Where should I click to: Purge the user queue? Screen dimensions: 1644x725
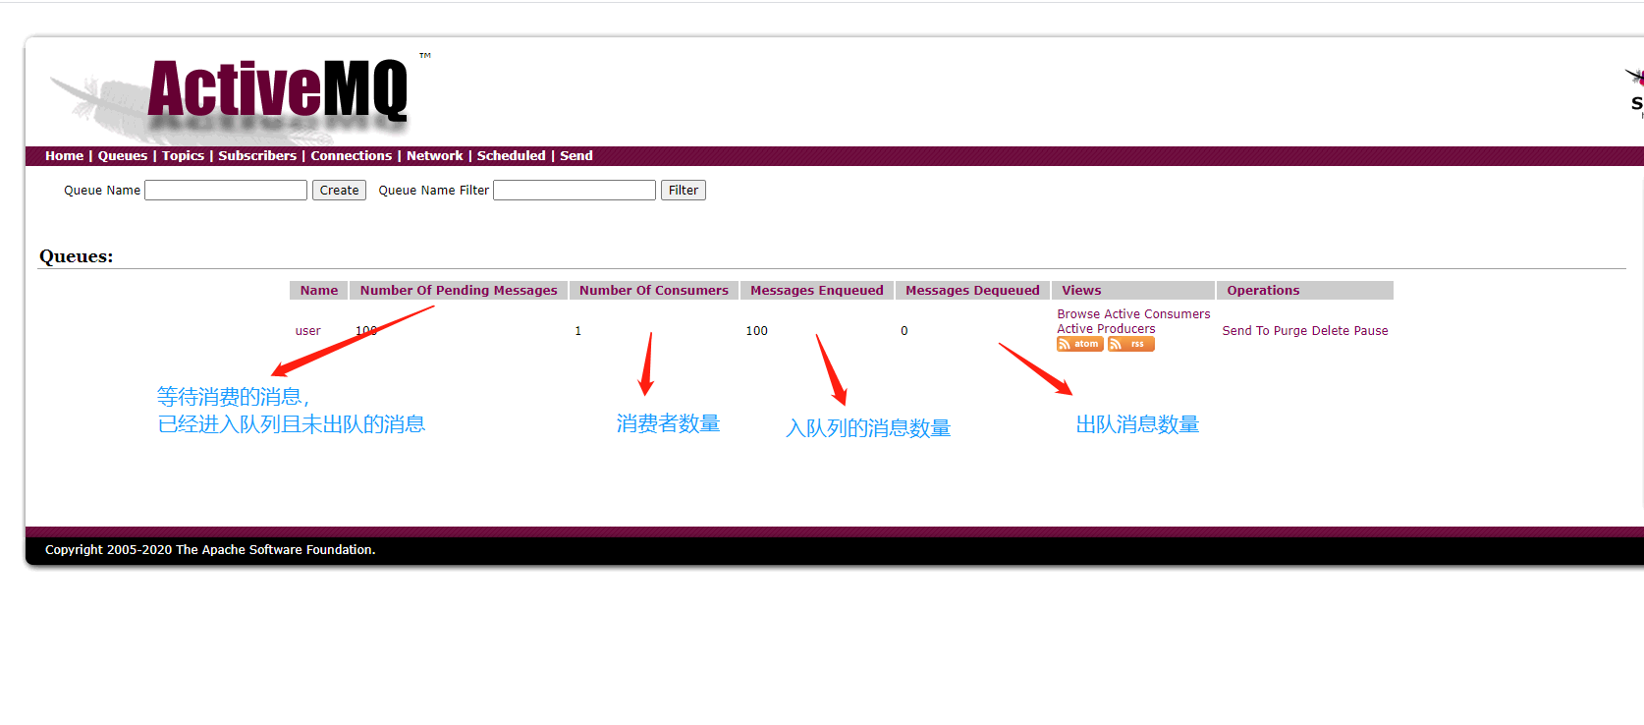[1290, 331]
